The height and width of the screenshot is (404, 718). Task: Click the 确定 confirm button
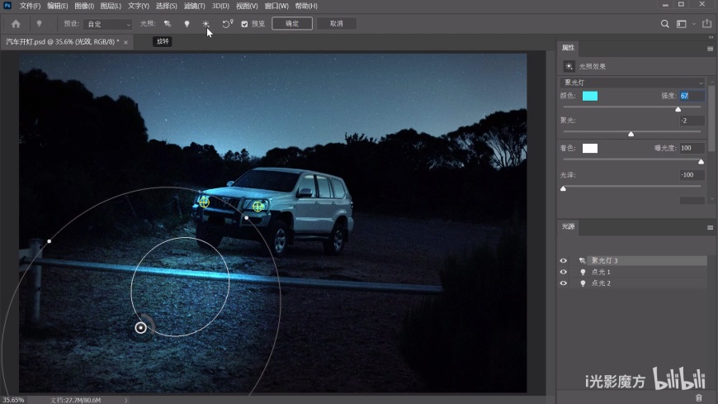[x=292, y=23]
